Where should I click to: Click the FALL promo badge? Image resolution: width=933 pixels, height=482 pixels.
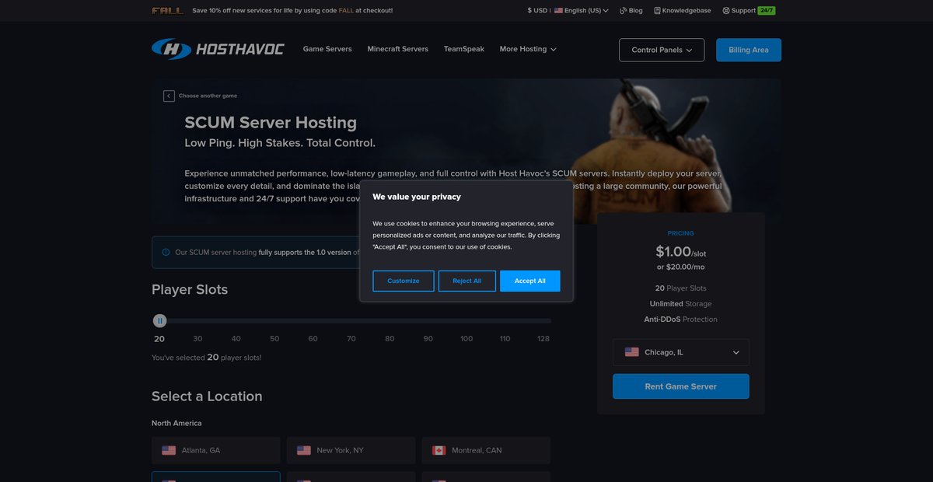(x=168, y=11)
